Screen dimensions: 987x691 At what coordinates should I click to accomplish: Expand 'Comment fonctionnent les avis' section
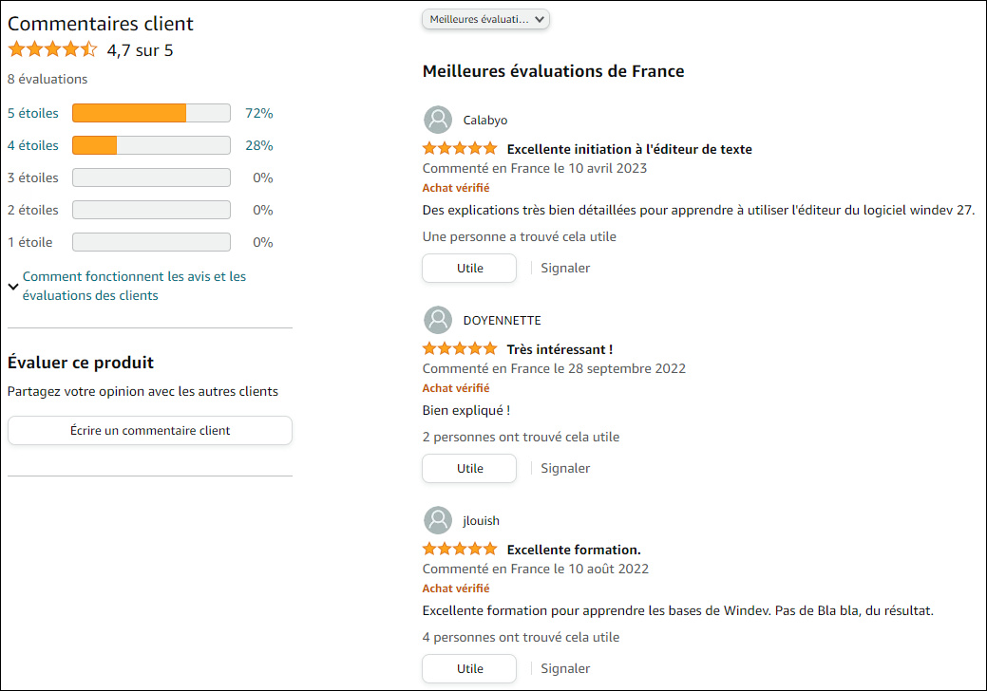[134, 286]
